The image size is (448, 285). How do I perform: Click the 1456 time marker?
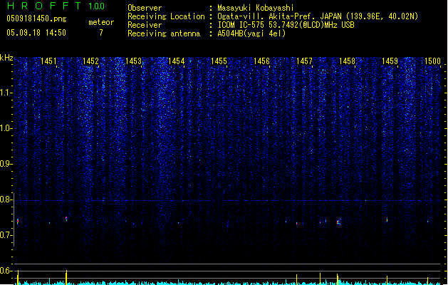pyautogui.click(x=261, y=61)
